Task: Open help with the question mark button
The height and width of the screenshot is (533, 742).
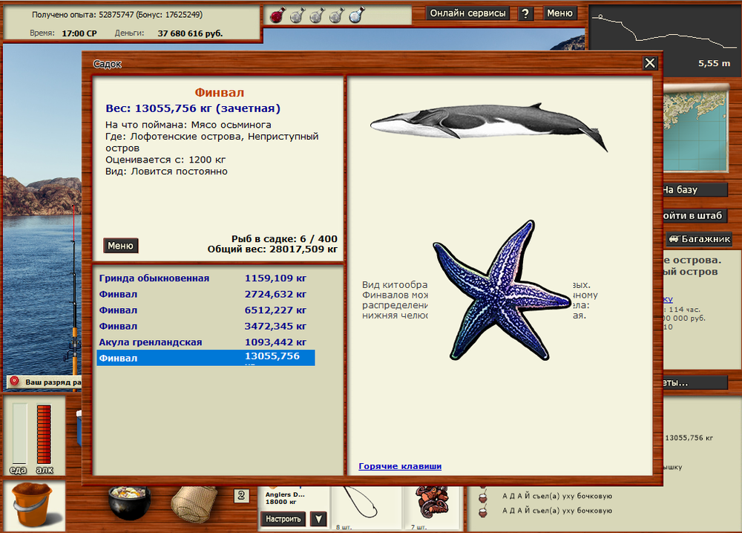Action: 525,13
